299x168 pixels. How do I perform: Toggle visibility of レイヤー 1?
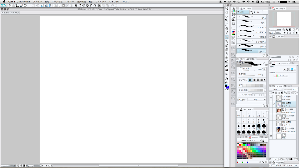[271, 124]
